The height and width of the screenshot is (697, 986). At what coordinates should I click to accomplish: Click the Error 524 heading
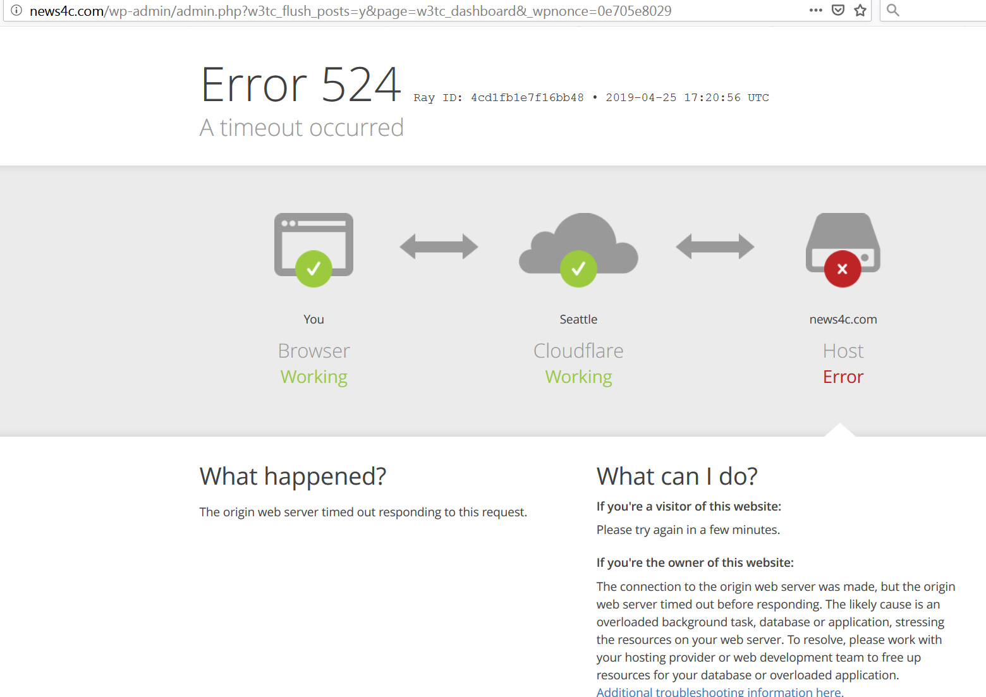point(301,85)
